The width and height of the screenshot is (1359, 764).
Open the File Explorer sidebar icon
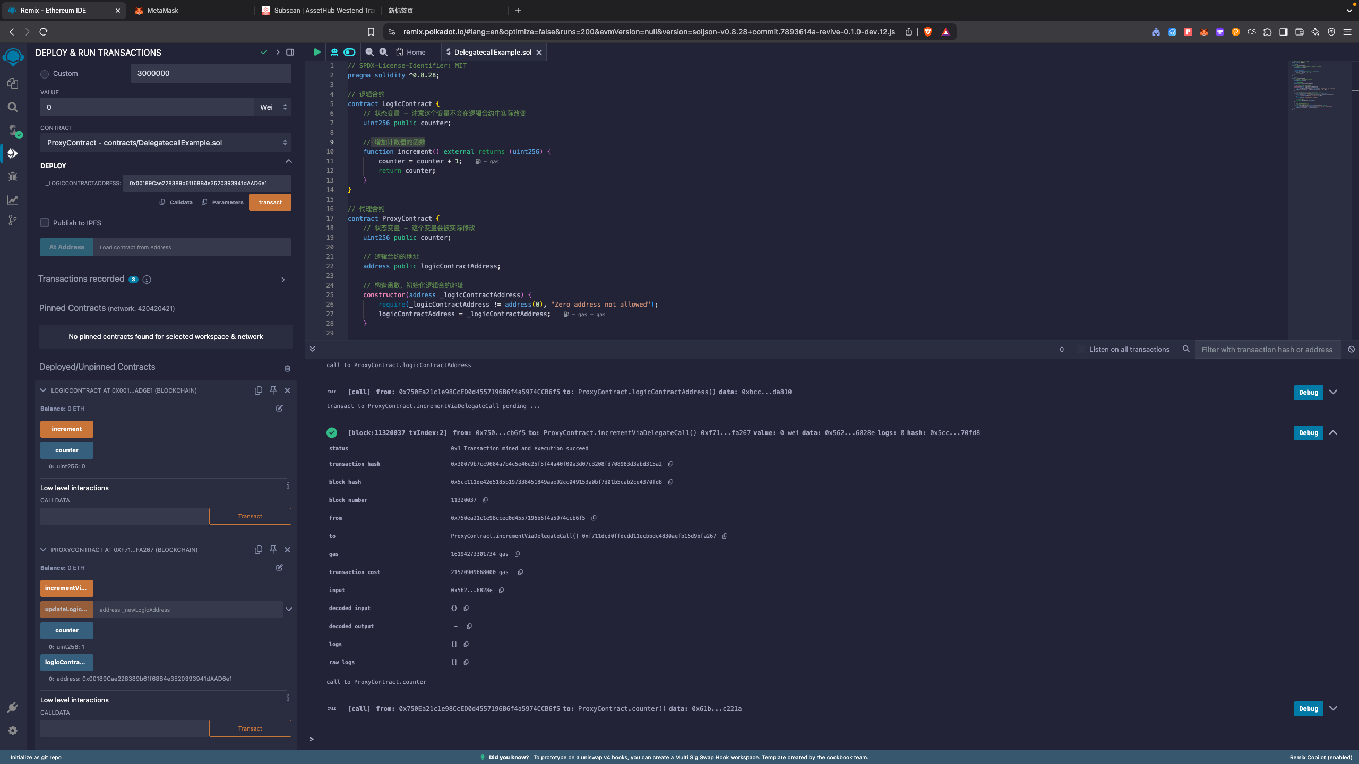13,83
